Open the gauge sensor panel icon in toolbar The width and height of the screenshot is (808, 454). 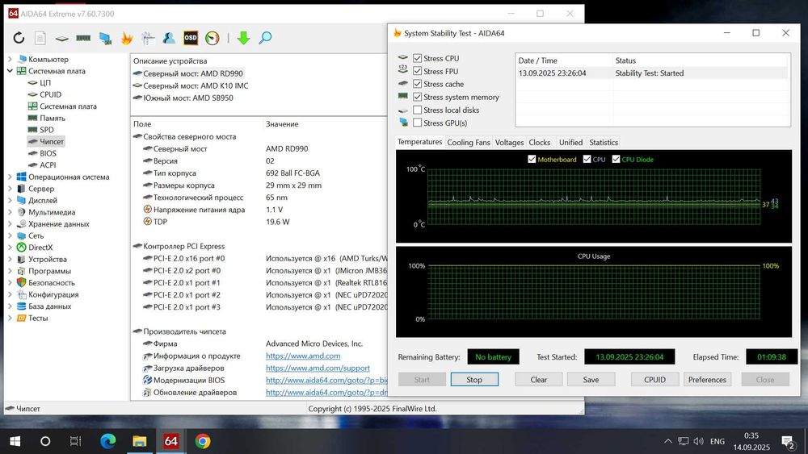point(213,38)
